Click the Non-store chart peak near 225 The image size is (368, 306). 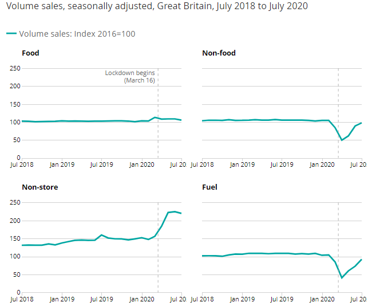[x=175, y=211]
